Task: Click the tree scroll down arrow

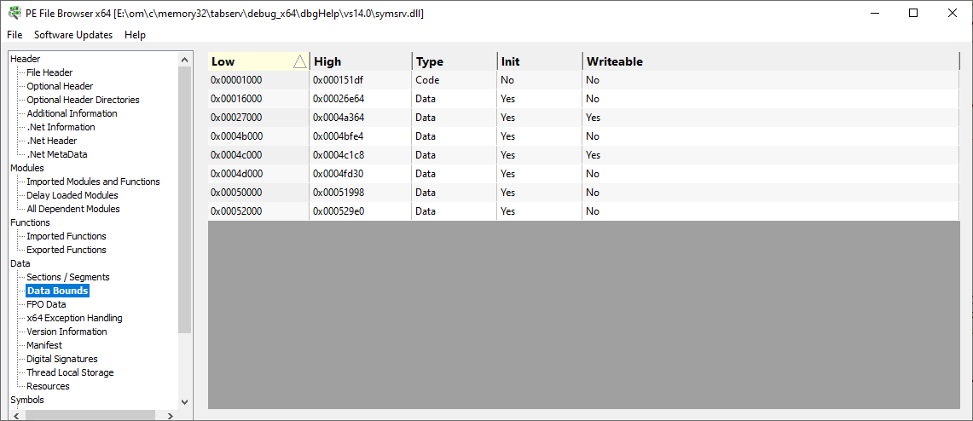Action: pos(184,401)
